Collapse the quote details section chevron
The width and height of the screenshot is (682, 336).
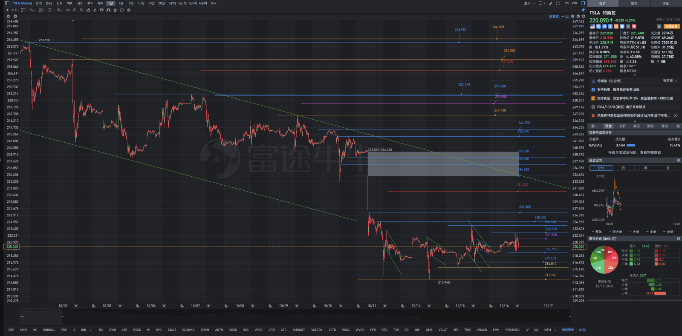(x=634, y=75)
